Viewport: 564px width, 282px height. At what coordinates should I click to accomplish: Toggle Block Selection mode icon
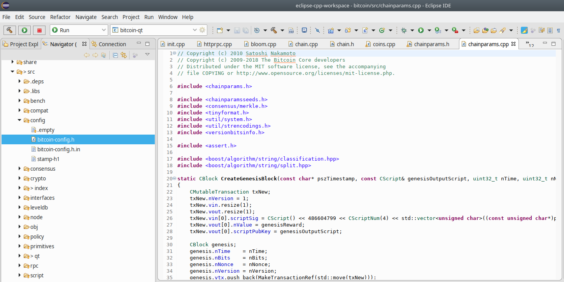550,30
